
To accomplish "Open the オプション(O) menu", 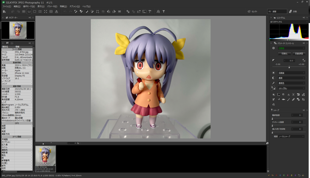I will 75,6.
